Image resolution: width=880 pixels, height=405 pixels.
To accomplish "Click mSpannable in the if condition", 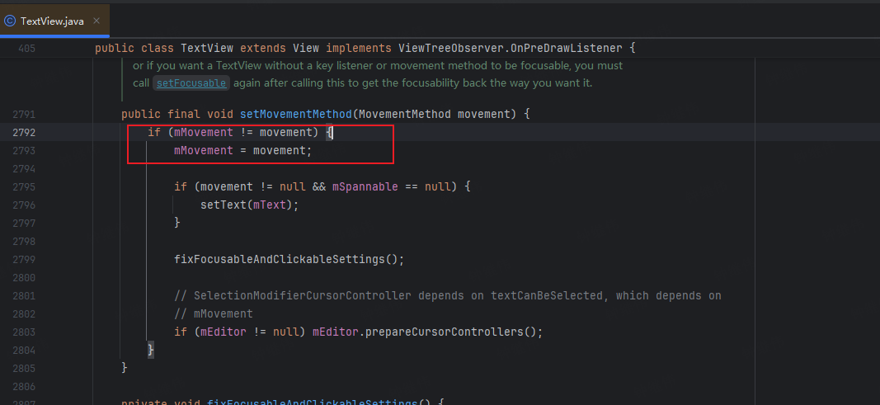I will coord(365,186).
